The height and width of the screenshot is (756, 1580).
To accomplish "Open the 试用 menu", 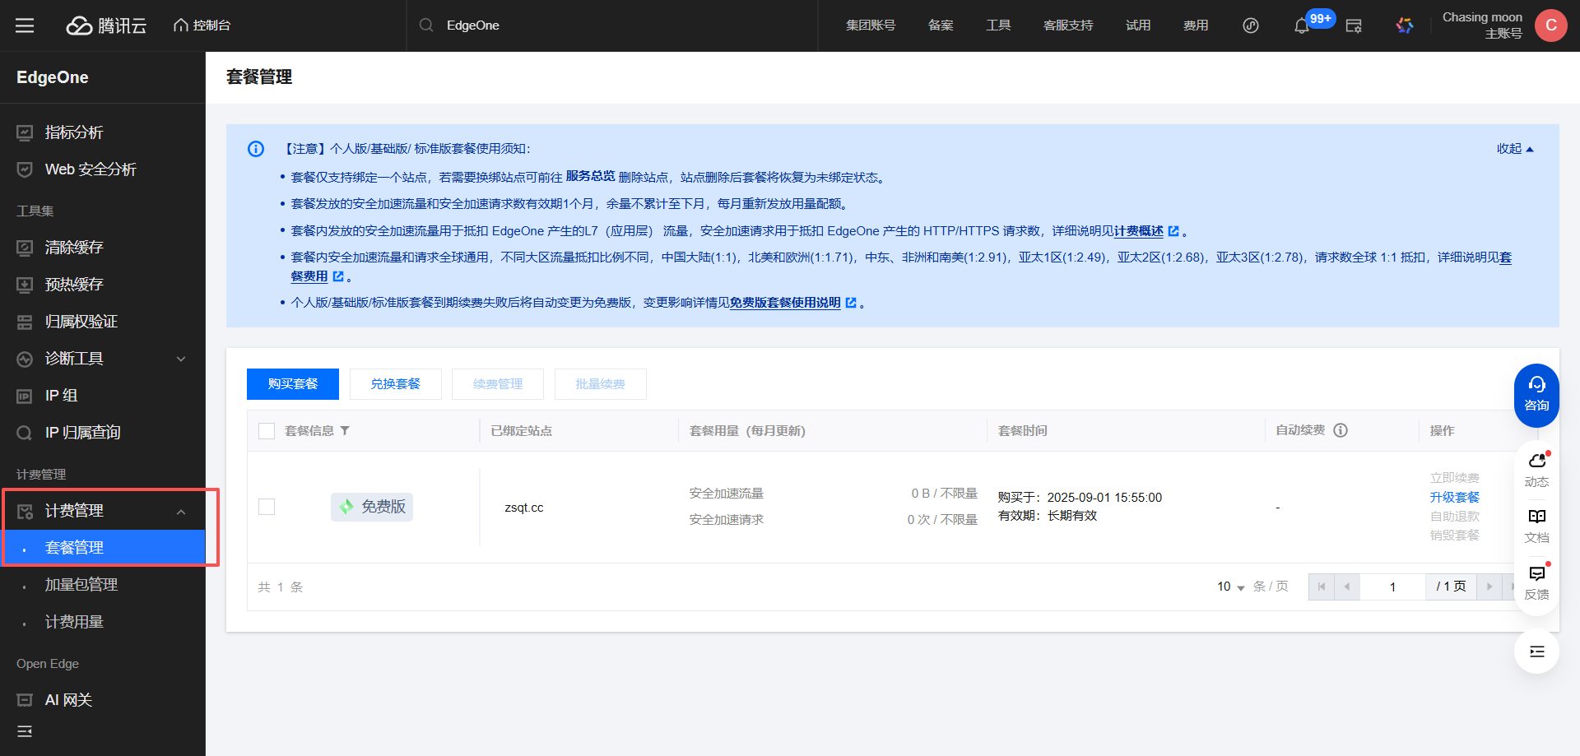I will 1138,26.
